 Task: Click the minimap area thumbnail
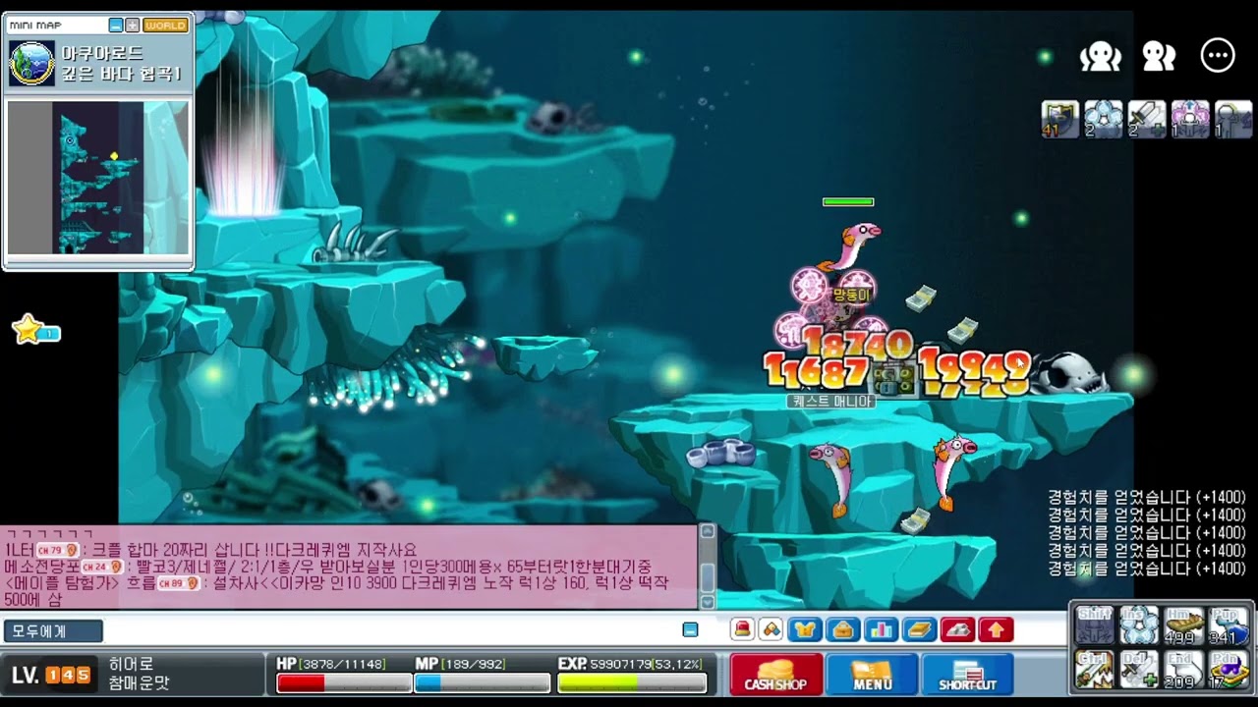(x=98, y=178)
